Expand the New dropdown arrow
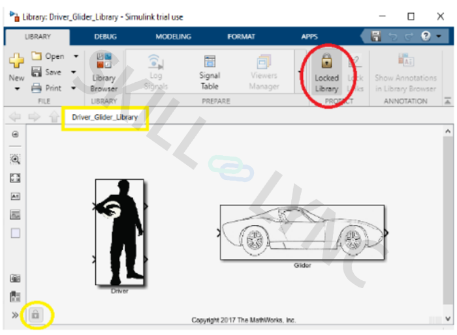The image size is (457, 335). [17, 89]
